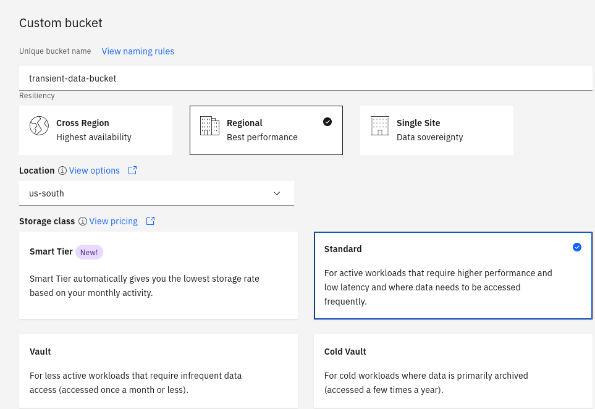Click the View pricing link

[x=113, y=221]
